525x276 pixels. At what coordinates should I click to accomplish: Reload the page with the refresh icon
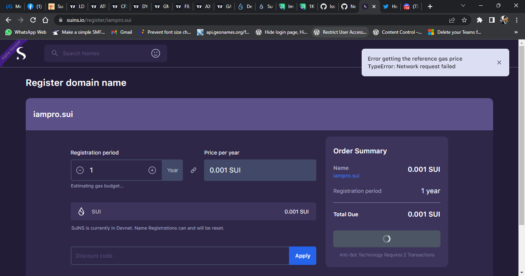click(33, 20)
